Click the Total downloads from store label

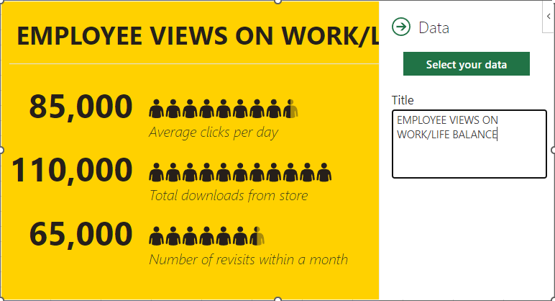(x=228, y=196)
